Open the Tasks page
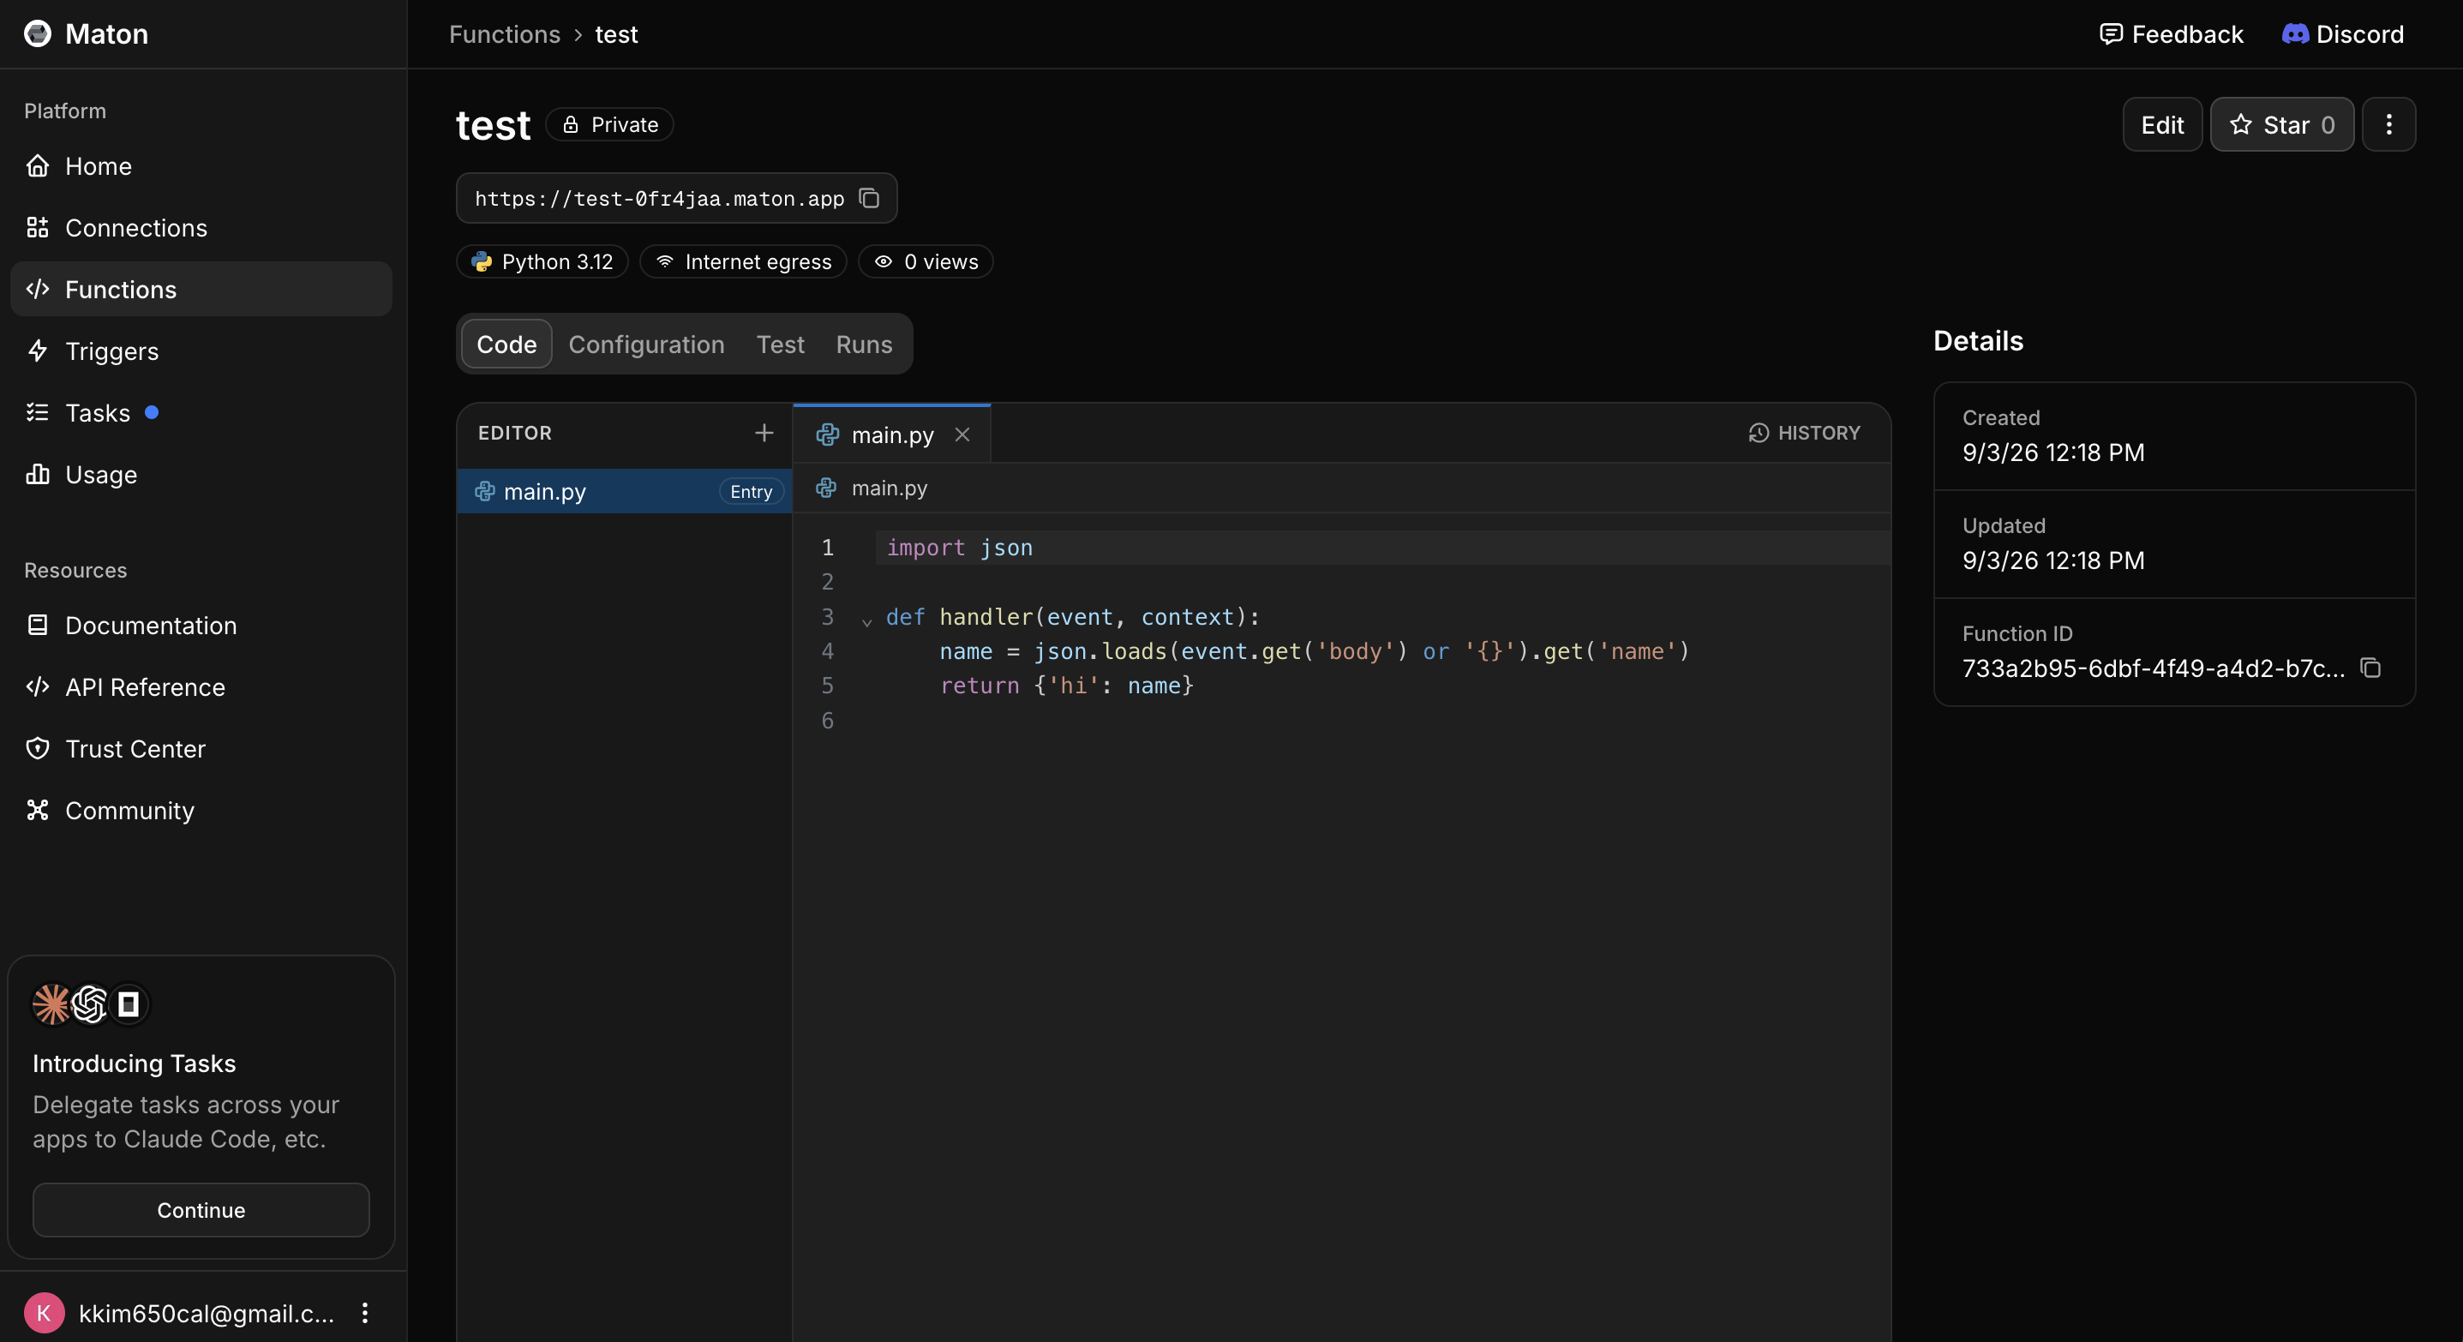The width and height of the screenshot is (2463, 1342). [201, 413]
